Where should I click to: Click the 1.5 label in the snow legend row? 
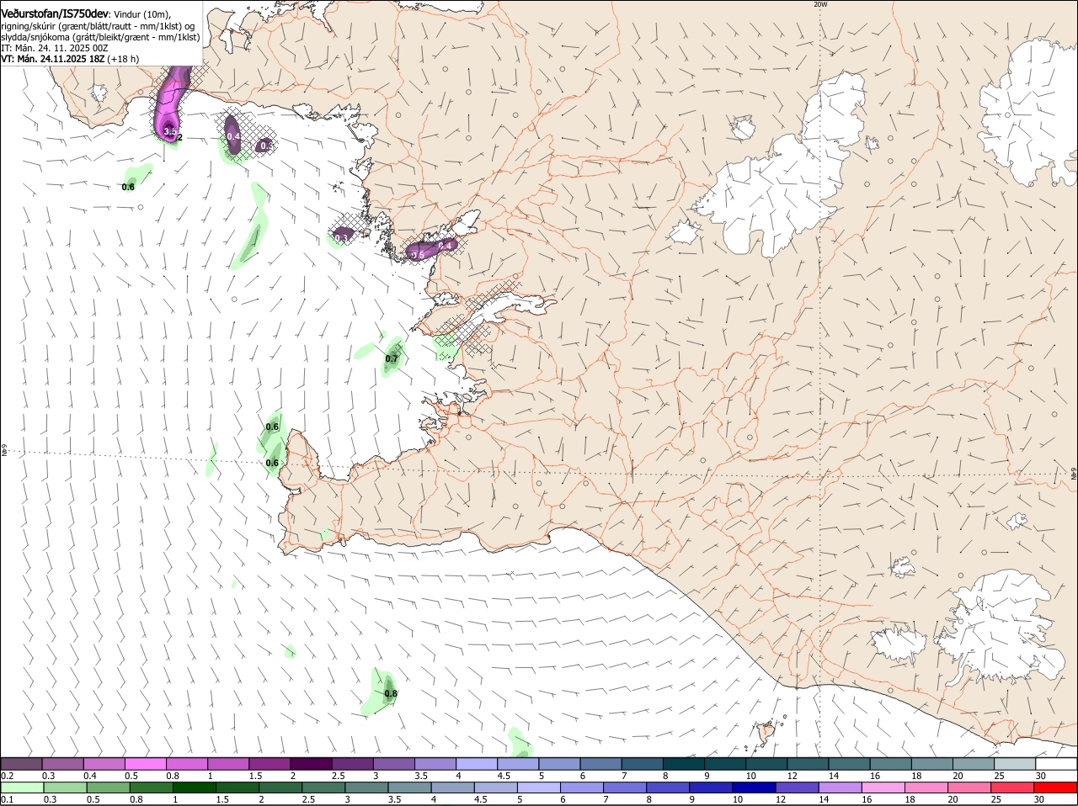point(255,776)
